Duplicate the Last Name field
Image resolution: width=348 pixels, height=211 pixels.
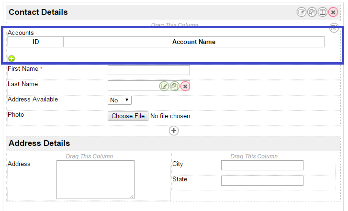click(x=175, y=86)
